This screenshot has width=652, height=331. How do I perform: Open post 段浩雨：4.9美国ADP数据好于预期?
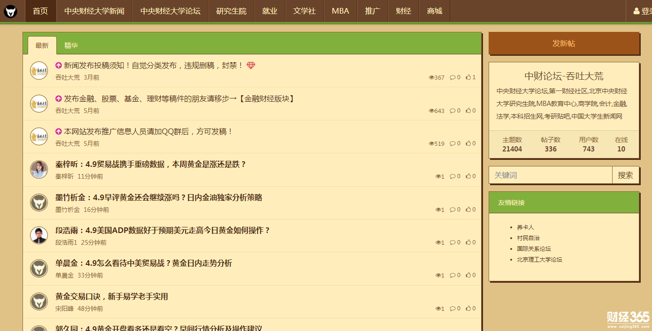[x=163, y=230]
